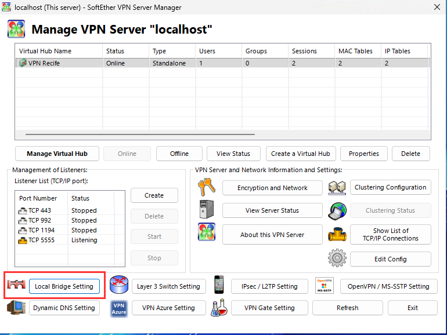Click the lab flasks icon beside VPN Gate Setting

pyautogui.click(x=219, y=308)
